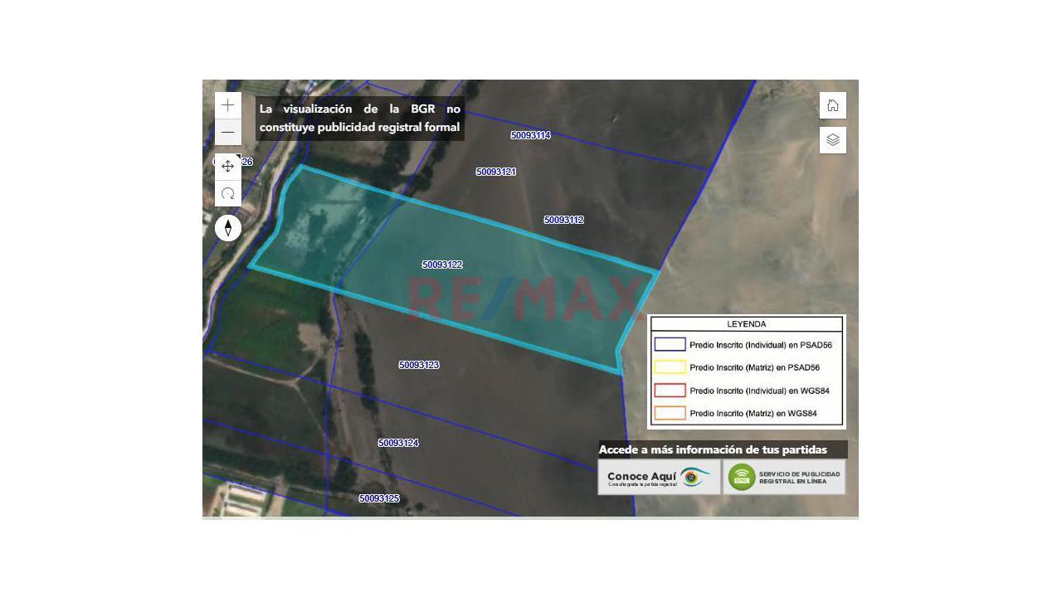Select parcel label 50093114

click(x=530, y=135)
